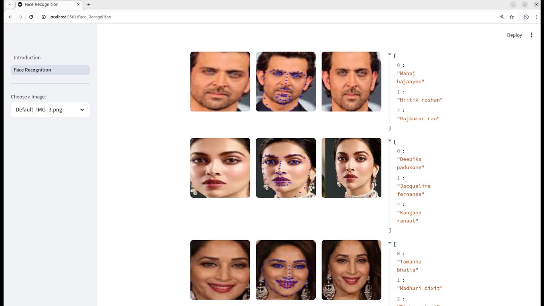This screenshot has width=544, height=306.
Task: Click the first Deepika cropped face image
Action: 220,167
